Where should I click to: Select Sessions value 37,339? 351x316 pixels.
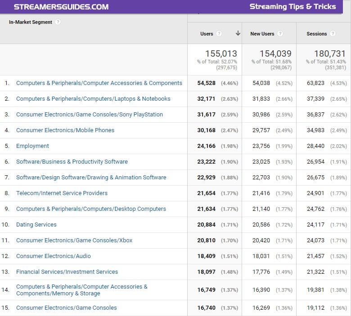(315, 99)
